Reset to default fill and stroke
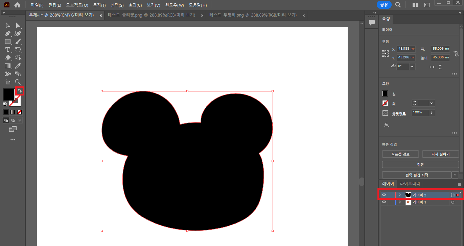The height and width of the screenshot is (246, 464). click(x=5, y=104)
